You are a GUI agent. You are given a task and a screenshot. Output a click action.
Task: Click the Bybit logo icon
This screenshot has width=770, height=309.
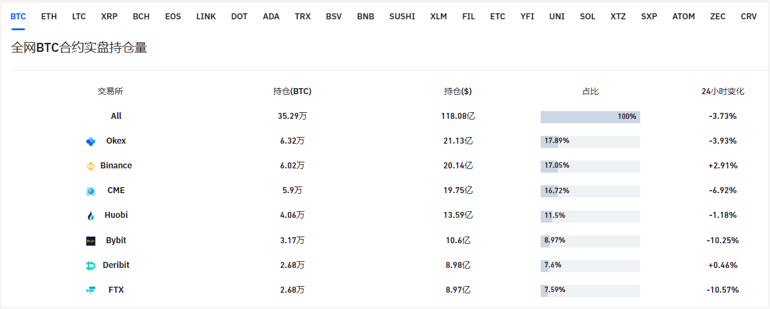91,241
